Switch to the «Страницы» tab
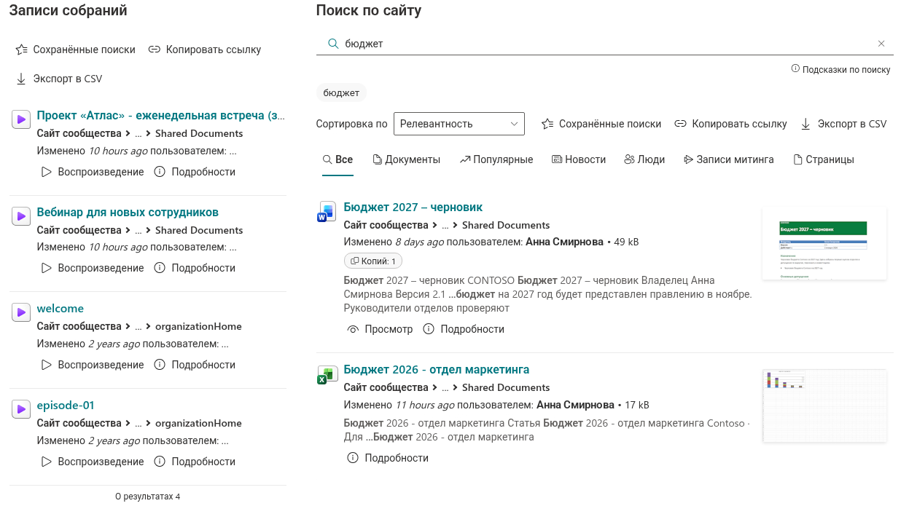Image resolution: width=909 pixels, height=506 pixels. 824,159
